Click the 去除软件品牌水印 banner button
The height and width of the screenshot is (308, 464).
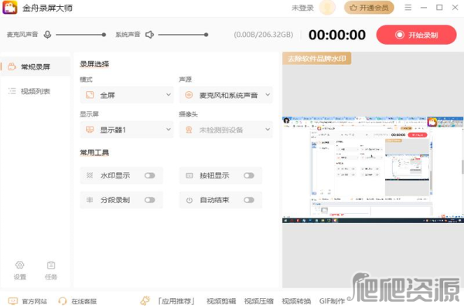click(x=316, y=59)
